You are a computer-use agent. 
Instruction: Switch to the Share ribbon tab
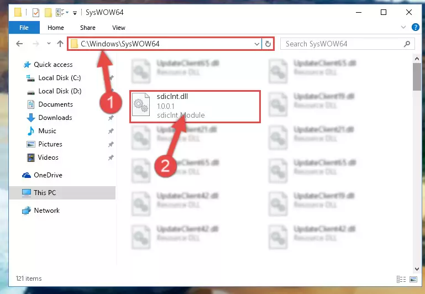coord(87,28)
